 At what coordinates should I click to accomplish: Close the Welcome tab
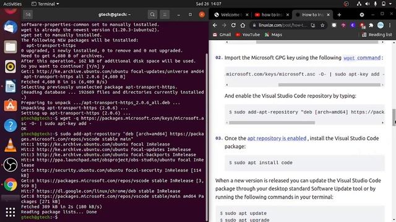coord(247,15)
